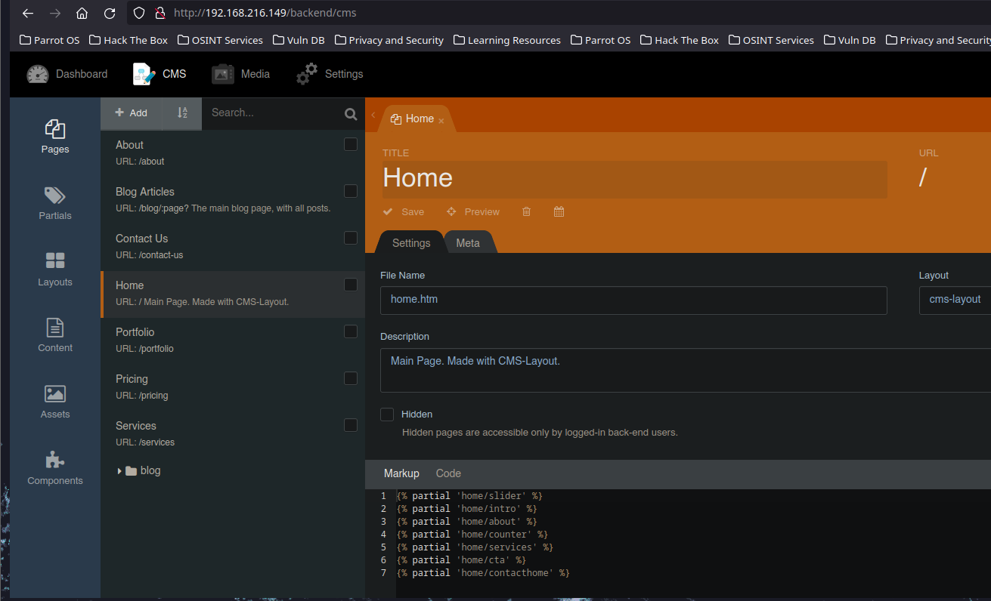Select Pages in the CMS sidebar
Viewport: 991px width, 601px height.
(x=55, y=137)
